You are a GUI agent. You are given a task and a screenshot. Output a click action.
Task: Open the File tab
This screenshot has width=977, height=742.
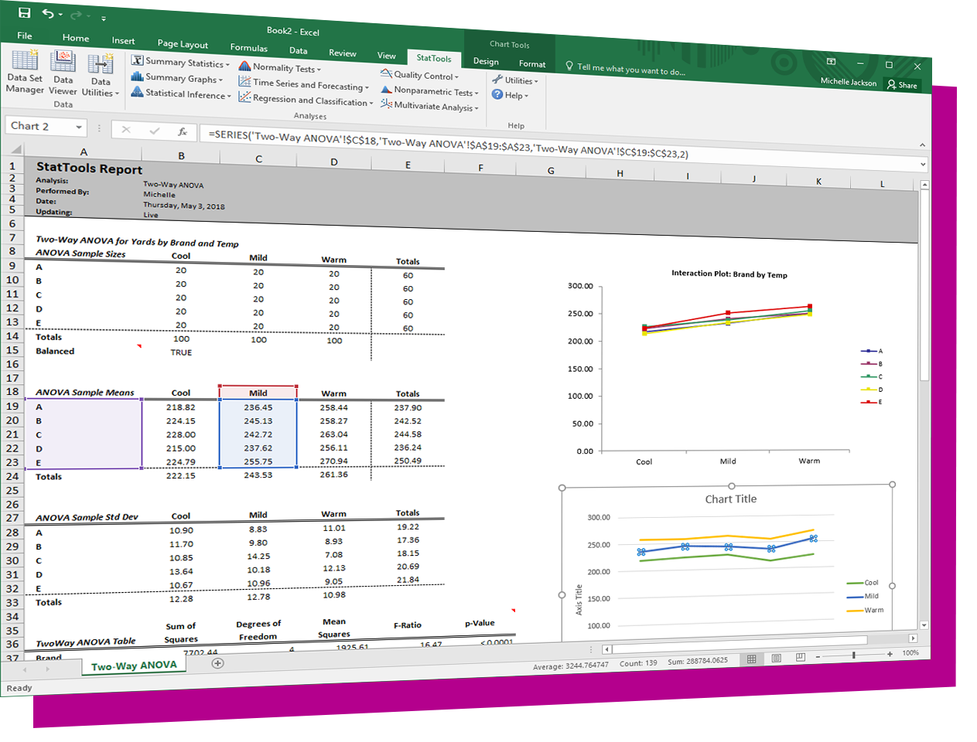25,36
